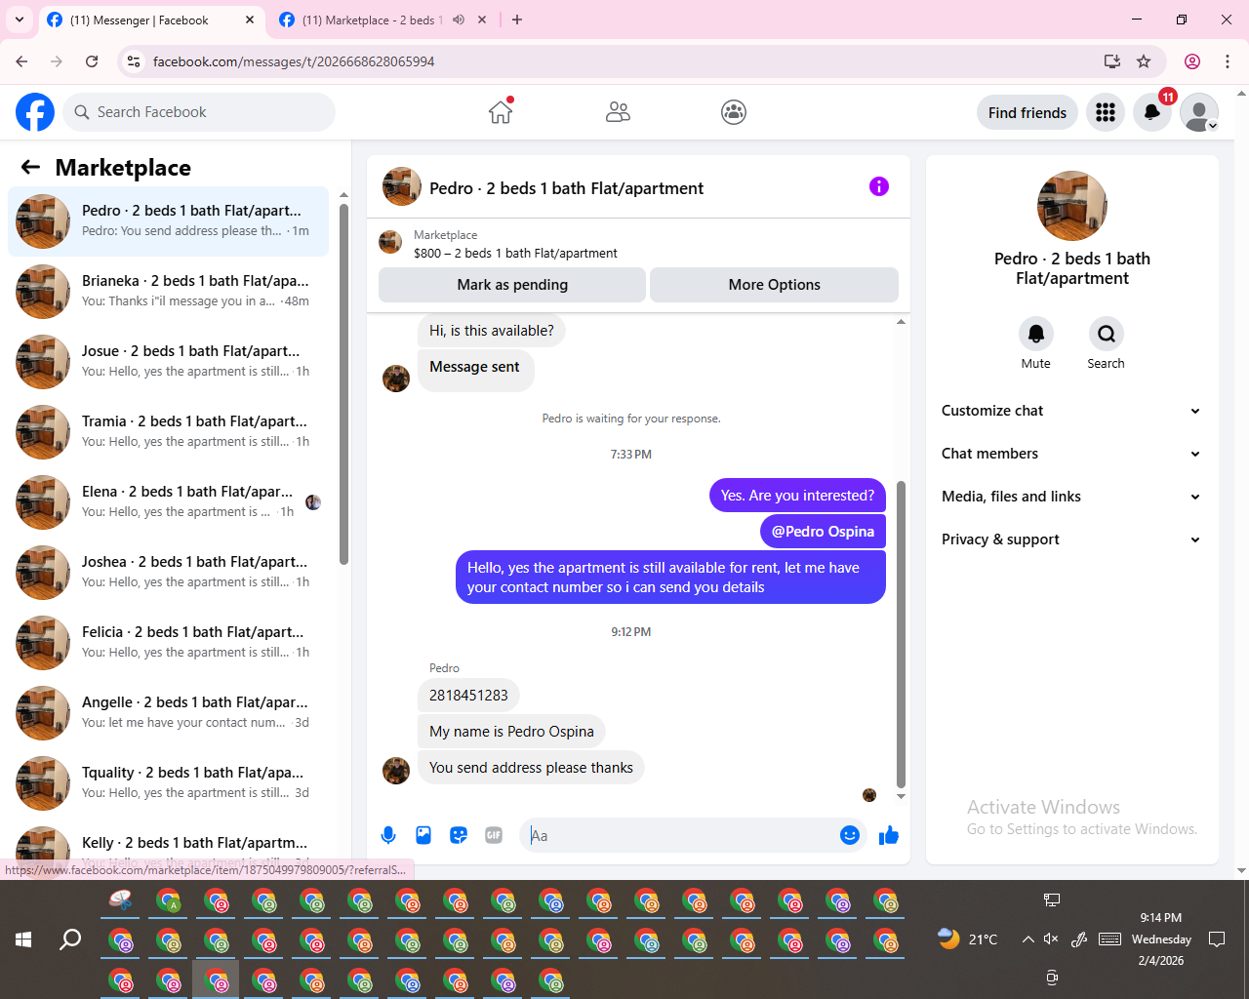Viewport: 1249px width, 999px height.
Task: Close the Marketplace browser tab
Action: 482,20
